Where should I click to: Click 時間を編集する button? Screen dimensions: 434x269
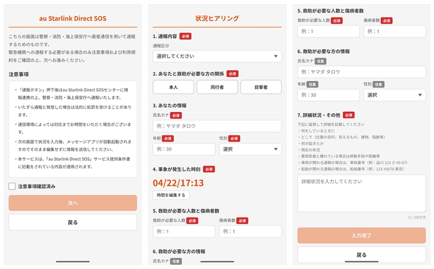[171, 195]
